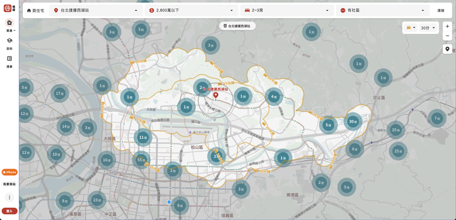The width and height of the screenshot is (456, 220).
Task: Open the 16間 listing cluster
Action: coord(107,160)
